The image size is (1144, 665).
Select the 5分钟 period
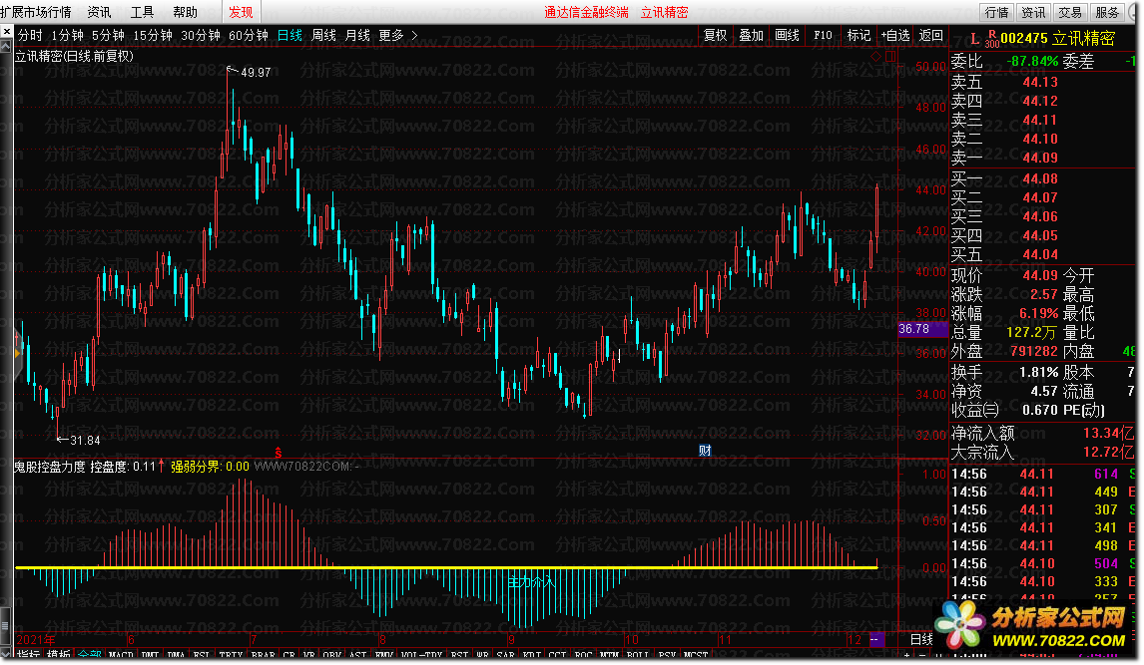click(x=108, y=35)
